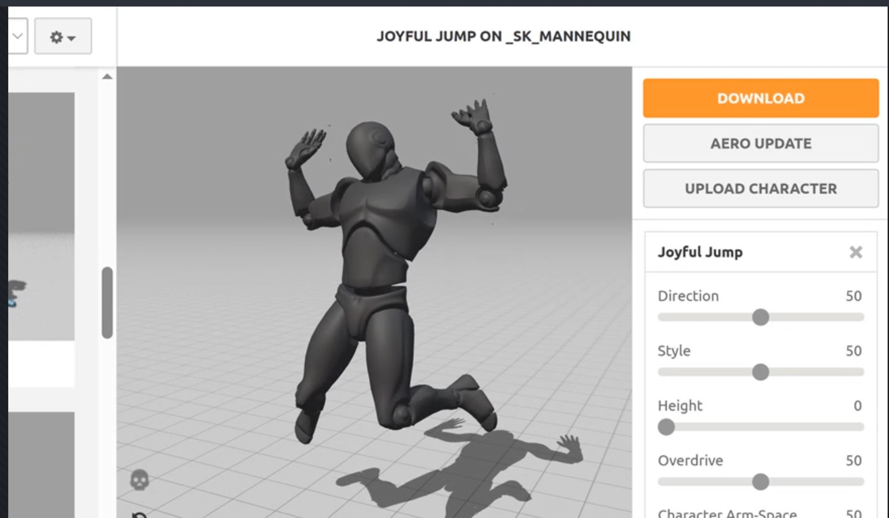Close the Joyful Jump settings panel

coord(856,252)
